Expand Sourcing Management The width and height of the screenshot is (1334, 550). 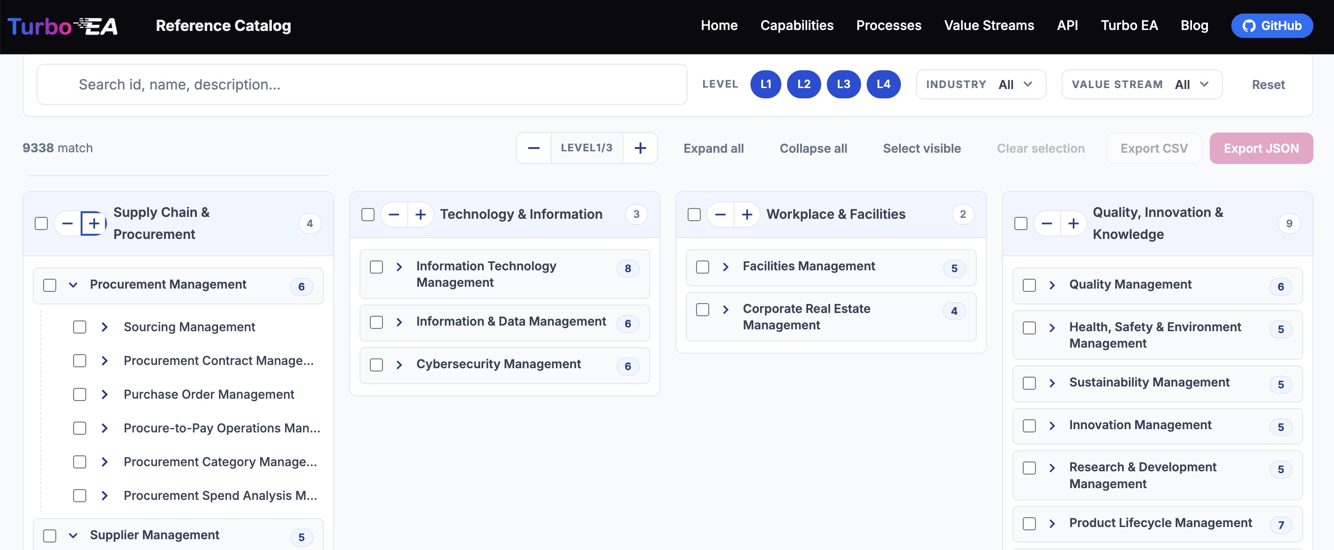tap(105, 327)
